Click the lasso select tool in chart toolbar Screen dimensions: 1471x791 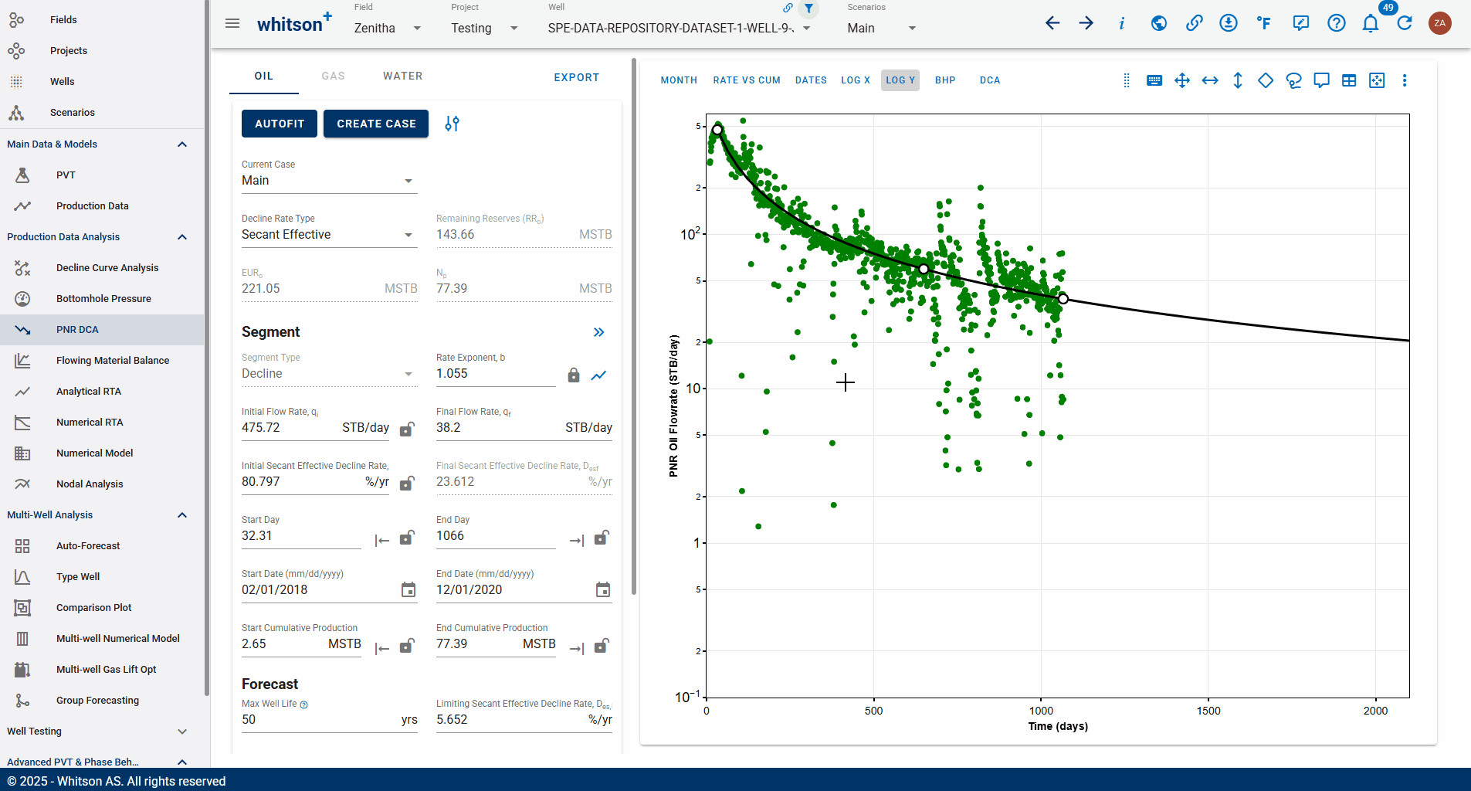click(1293, 80)
